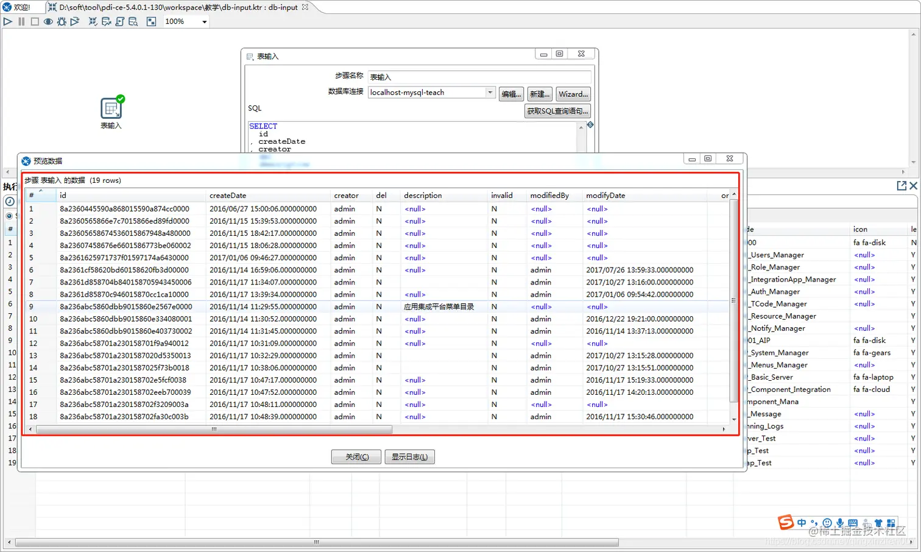921x552 pixels.
Task: Sort preview by the invalid column header
Action: point(508,196)
